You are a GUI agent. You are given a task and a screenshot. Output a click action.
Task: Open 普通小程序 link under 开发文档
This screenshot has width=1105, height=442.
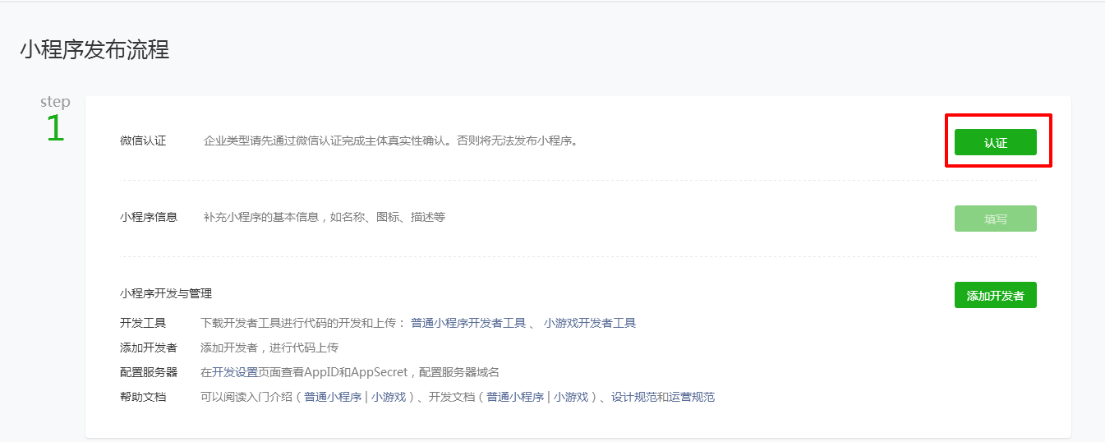tap(515, 397)
